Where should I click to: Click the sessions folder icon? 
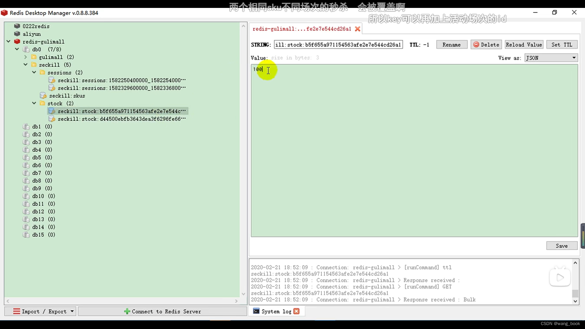pyautogui.click(x=42, y=73)
